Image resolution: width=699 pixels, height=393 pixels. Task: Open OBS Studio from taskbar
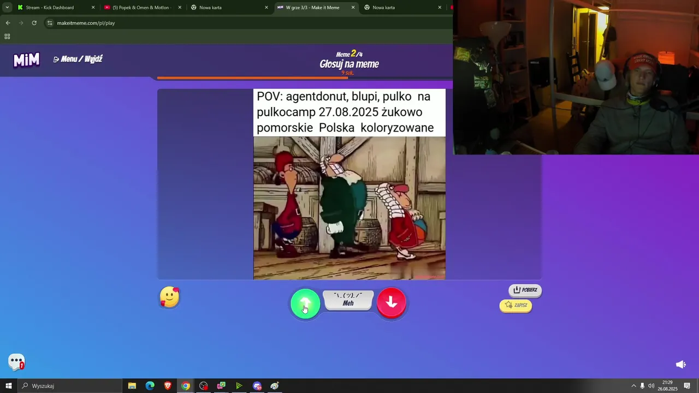coord(204,386)
